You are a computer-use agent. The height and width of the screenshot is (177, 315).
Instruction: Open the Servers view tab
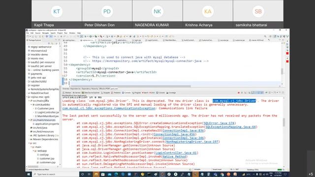pyautogui.click(x=77, y=93)
